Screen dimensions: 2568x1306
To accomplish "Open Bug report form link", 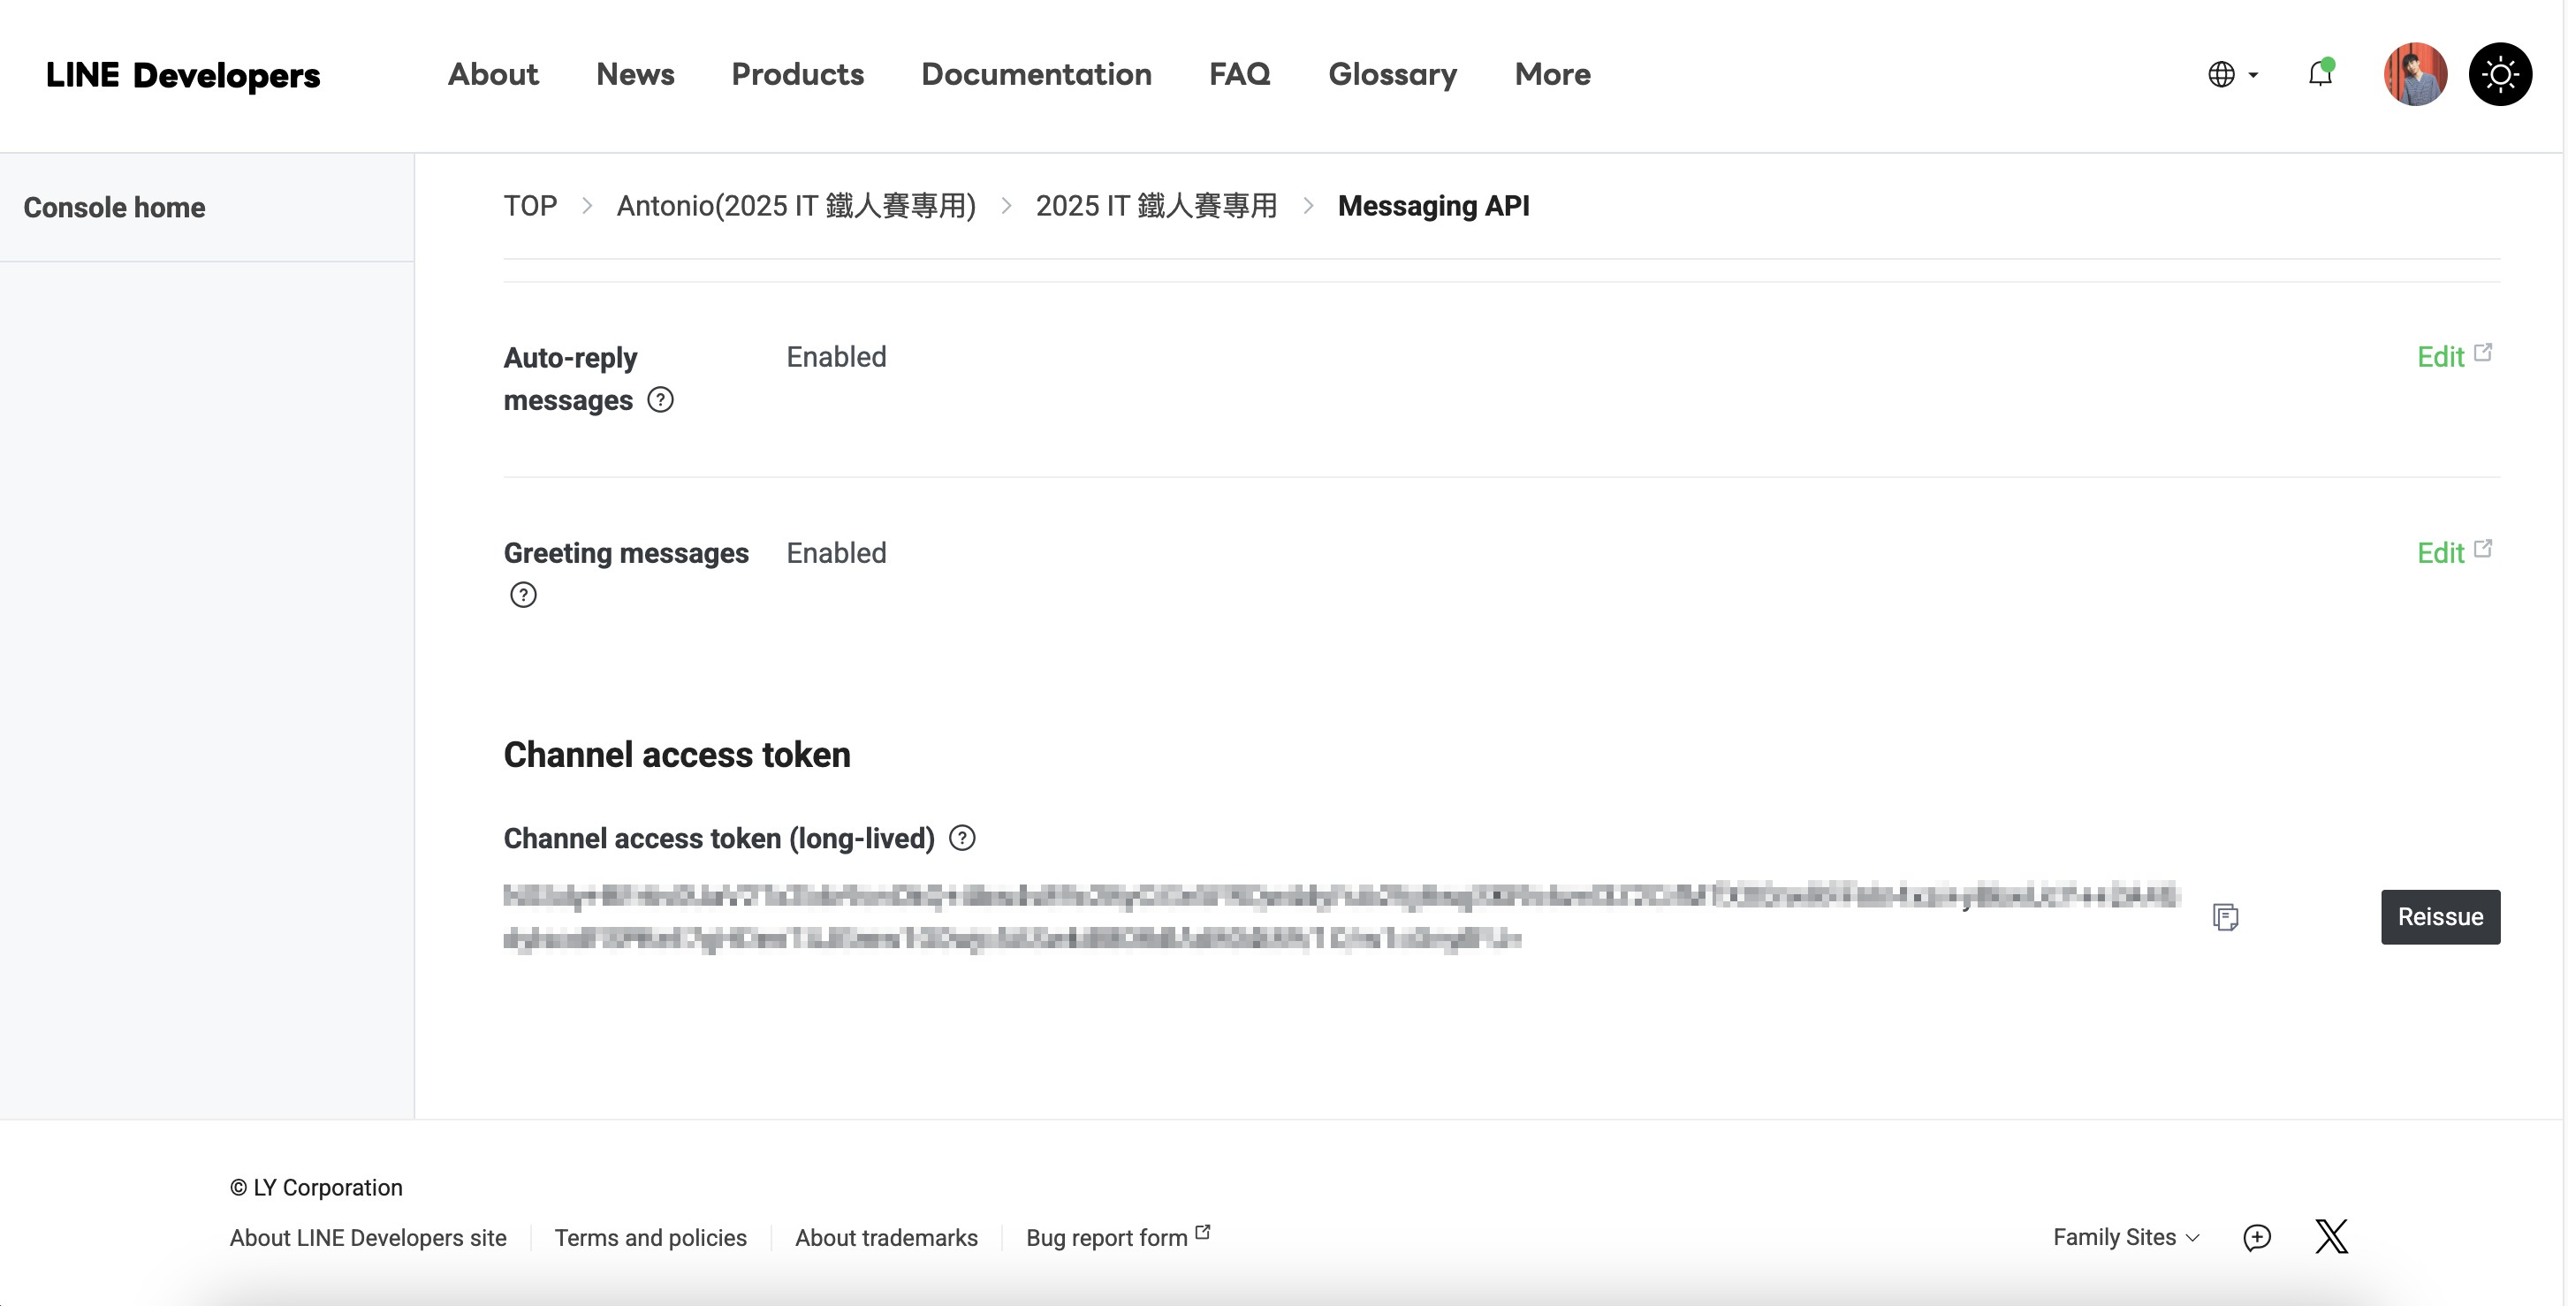I will (x=1119, y=1237).
